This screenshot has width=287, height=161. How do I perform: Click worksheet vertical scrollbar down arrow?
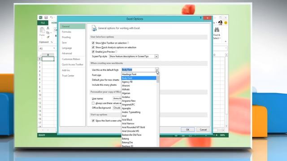tap(226, 126)
